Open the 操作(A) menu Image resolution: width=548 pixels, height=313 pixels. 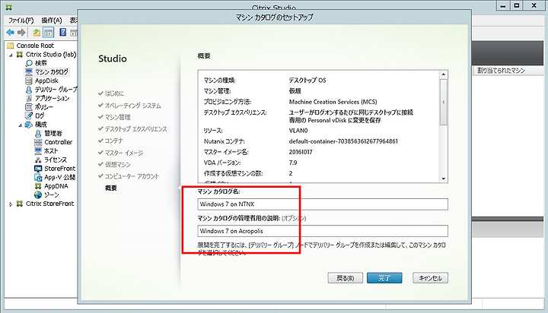click(x=52, y=21)
